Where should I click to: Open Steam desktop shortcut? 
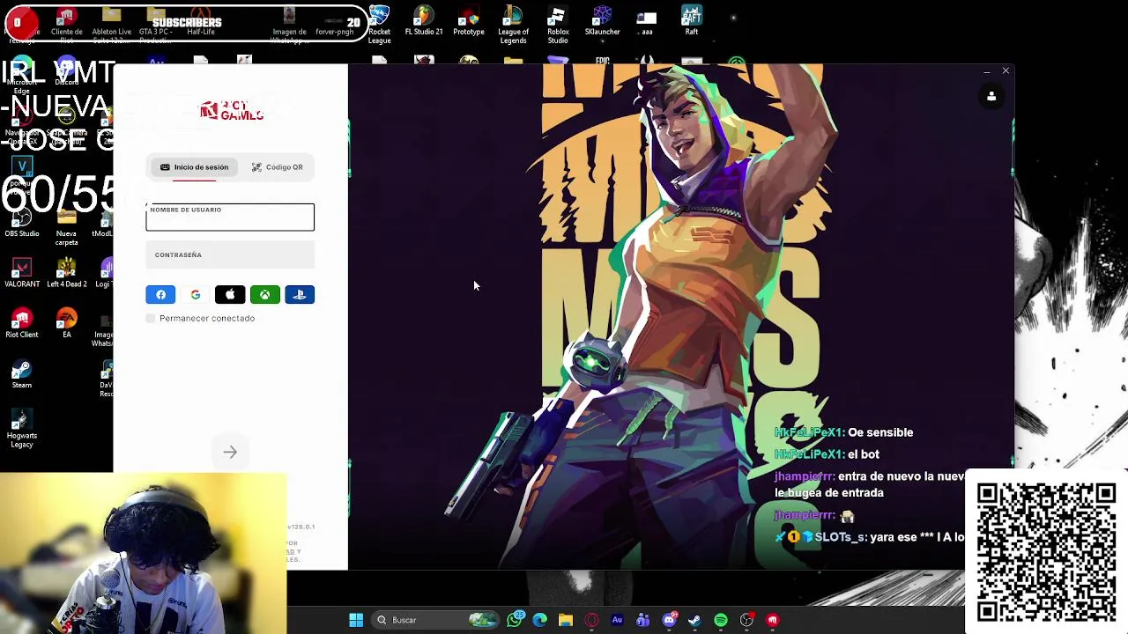(x=22, y=374)
